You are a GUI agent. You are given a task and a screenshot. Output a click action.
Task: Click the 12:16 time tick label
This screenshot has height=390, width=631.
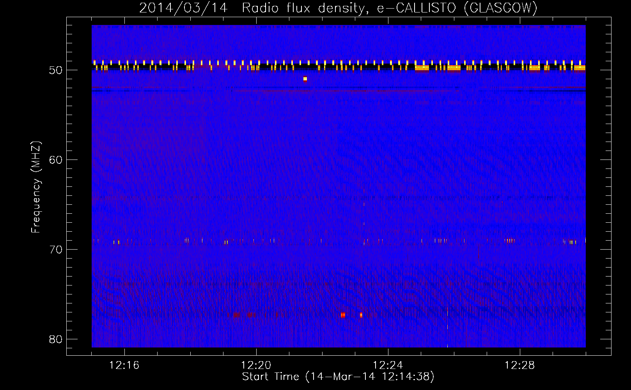click(x=124, y=365)
